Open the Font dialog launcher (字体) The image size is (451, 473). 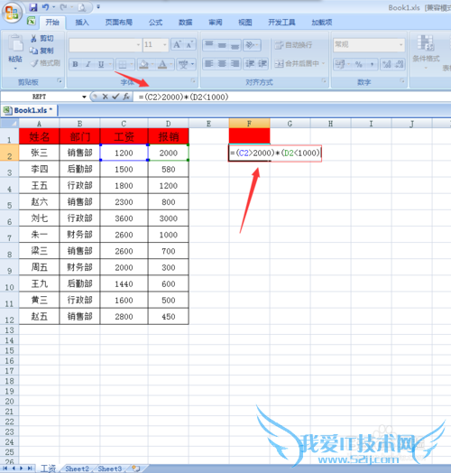193,81
